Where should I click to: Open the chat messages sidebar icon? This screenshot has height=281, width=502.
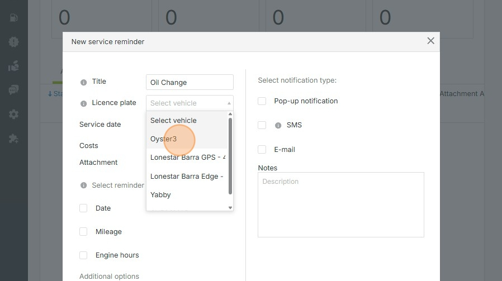pyautogui.click(x=13, y=90)
